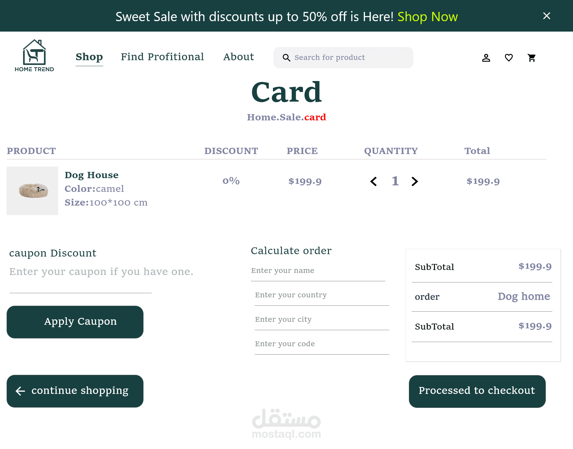Viewport: 573px width, 449px height.
Task: Open the About menu item
Action: [238, 57]
